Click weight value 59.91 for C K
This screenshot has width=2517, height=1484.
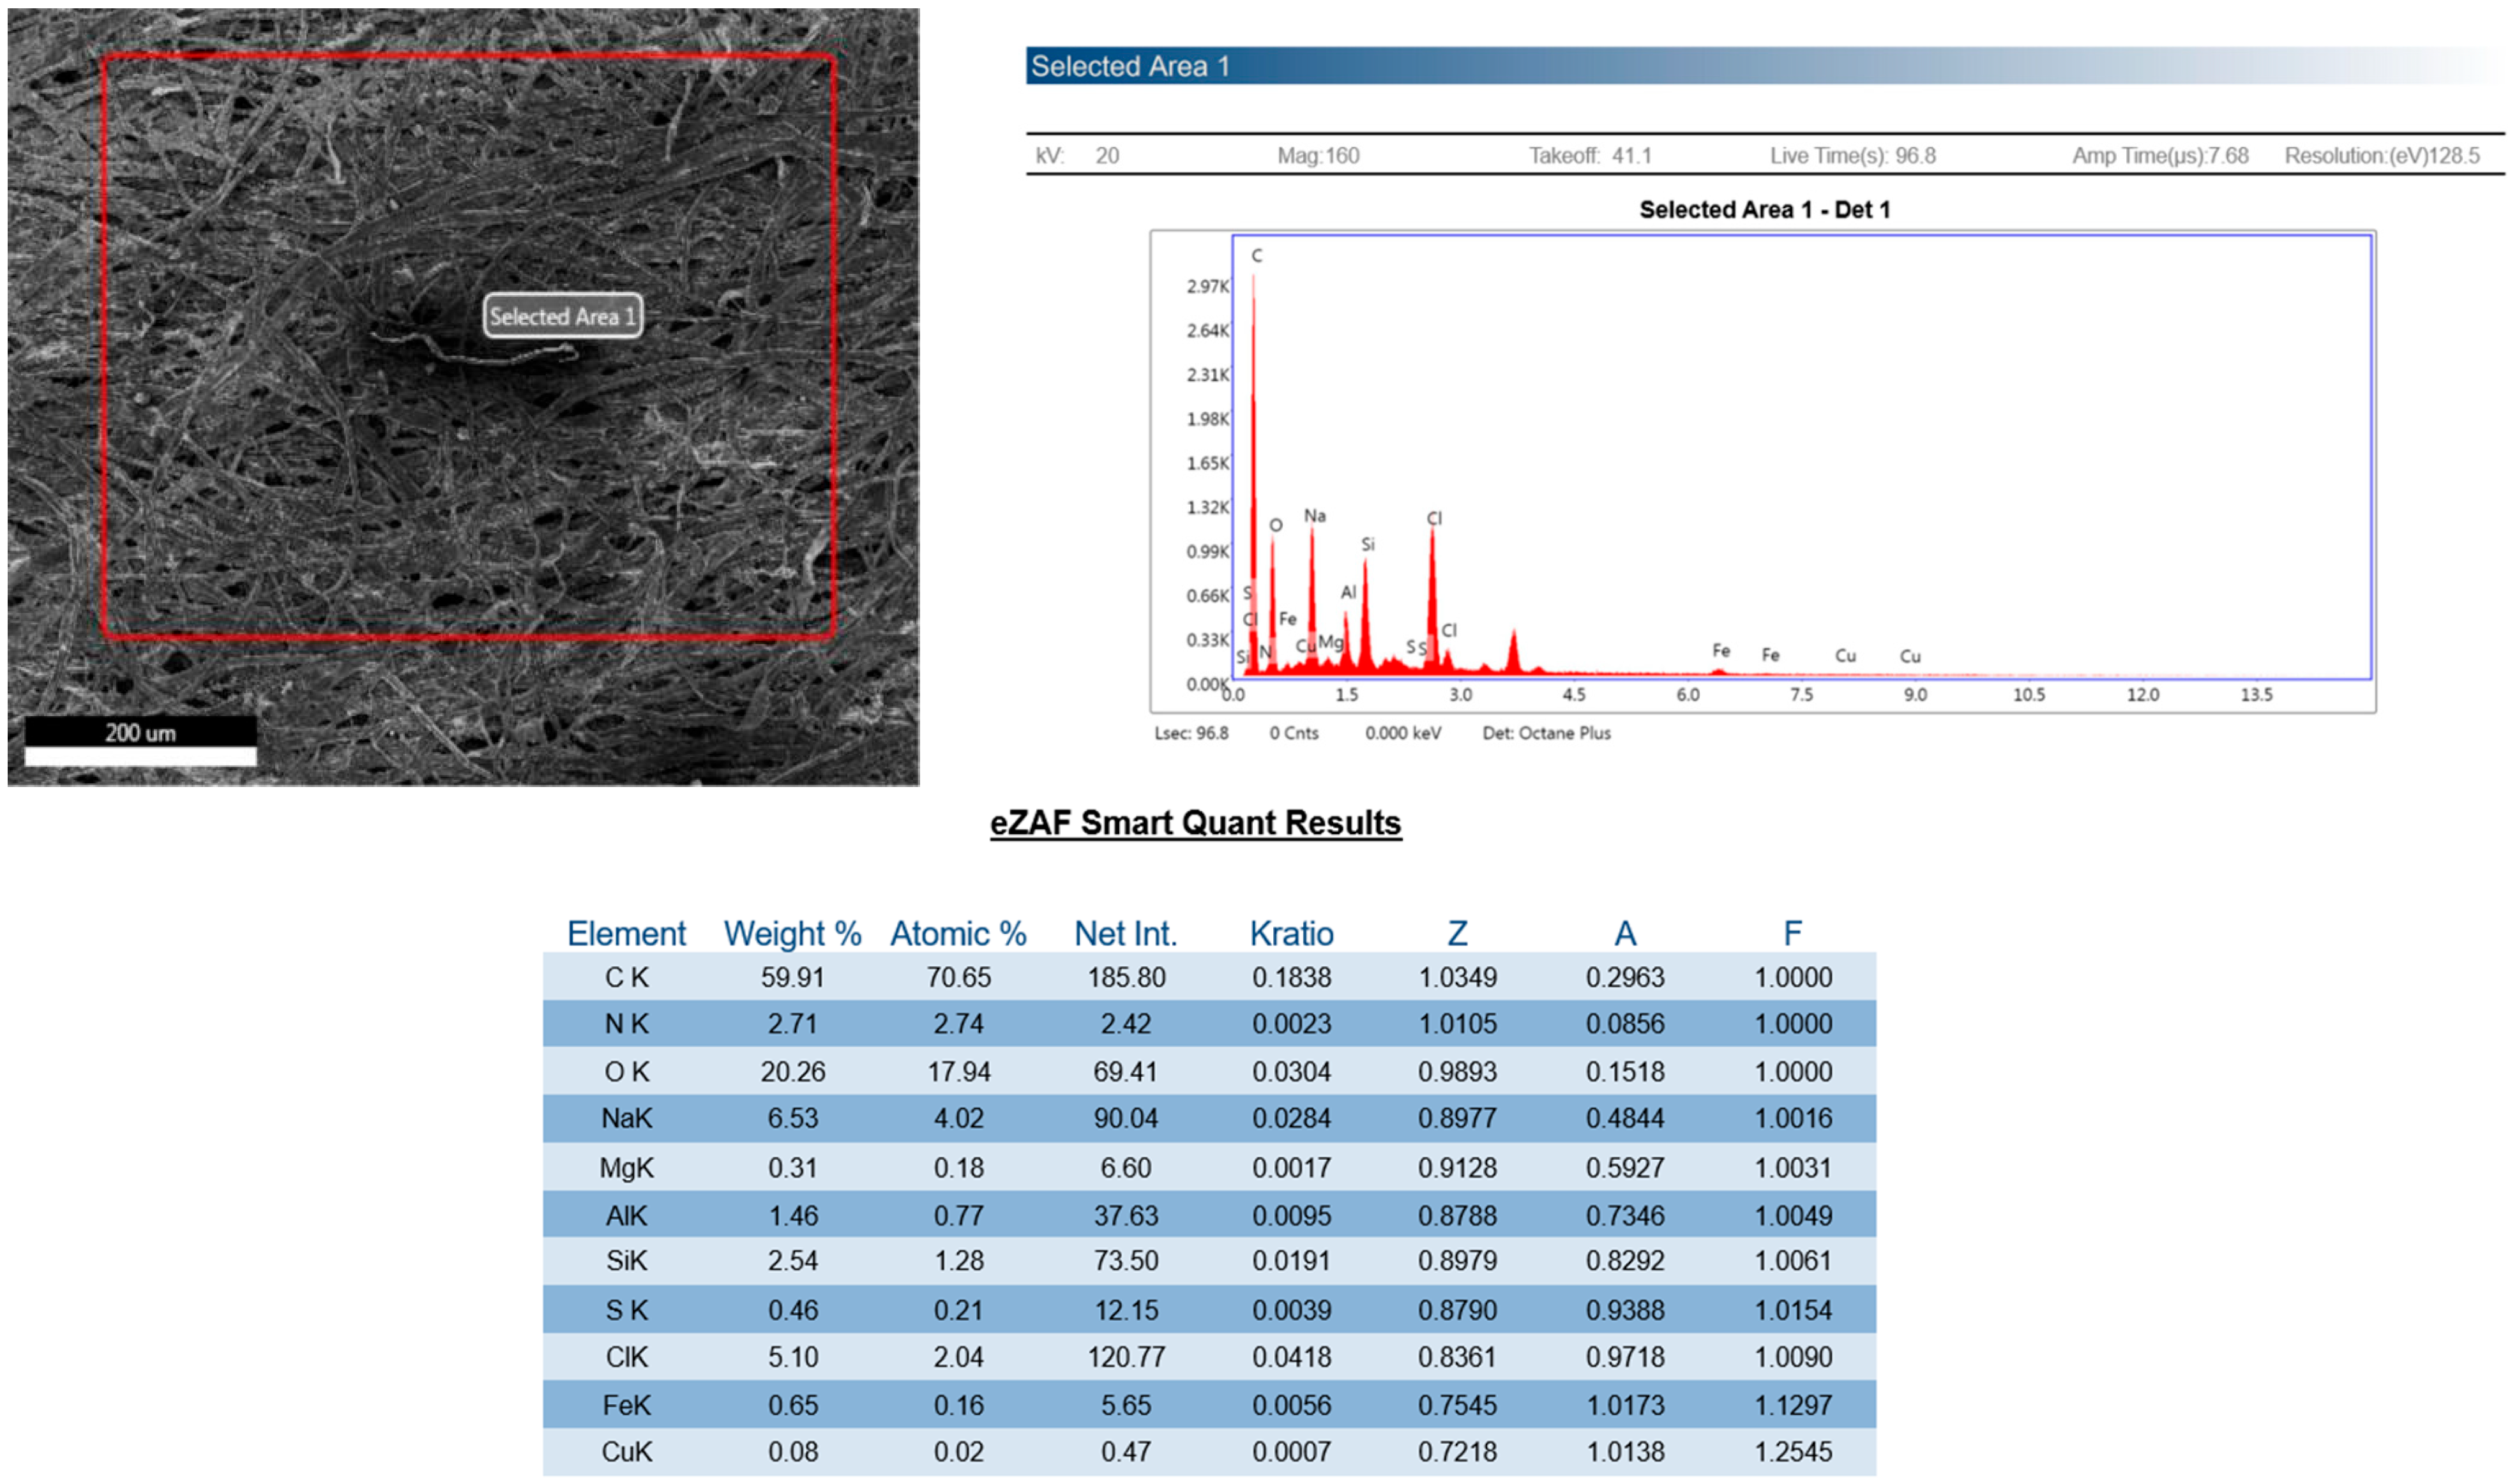pos(792,977)
